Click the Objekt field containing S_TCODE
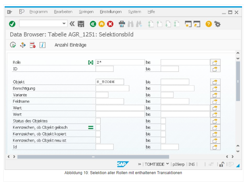This screenshot has width=250, height=186. click(109, 82)
